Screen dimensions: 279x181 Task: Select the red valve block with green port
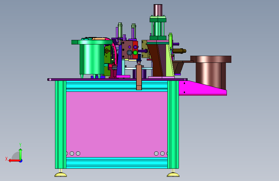click(135, 50)
